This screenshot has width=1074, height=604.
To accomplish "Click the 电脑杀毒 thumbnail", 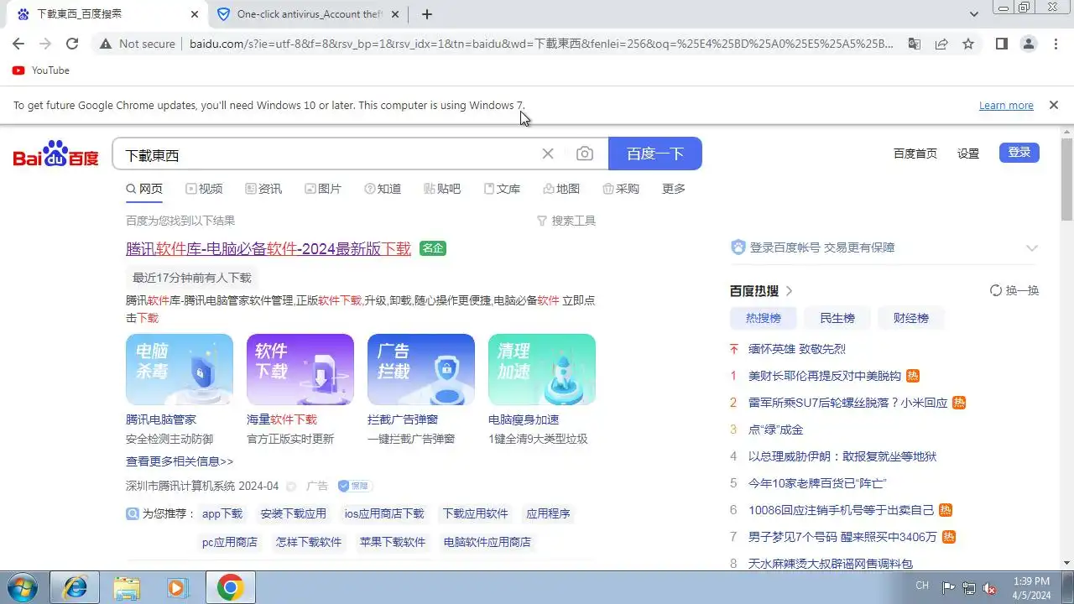I will point(180,369).
